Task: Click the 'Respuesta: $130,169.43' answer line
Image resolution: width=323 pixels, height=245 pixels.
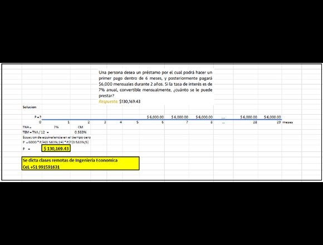Action: click(x=120, y=101)
